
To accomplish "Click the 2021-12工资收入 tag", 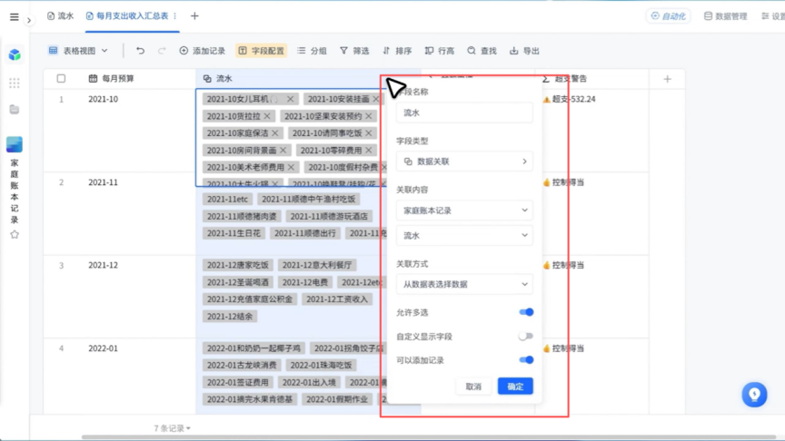I will coord(337,299).
